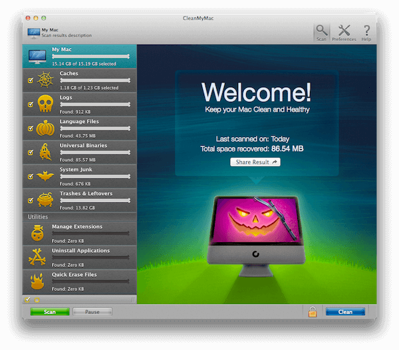Image resolution: width=399 pixels, height=350 pixels.
Task: Click the Trashes & Leftovers progress bar
Action: coord(95,200)
